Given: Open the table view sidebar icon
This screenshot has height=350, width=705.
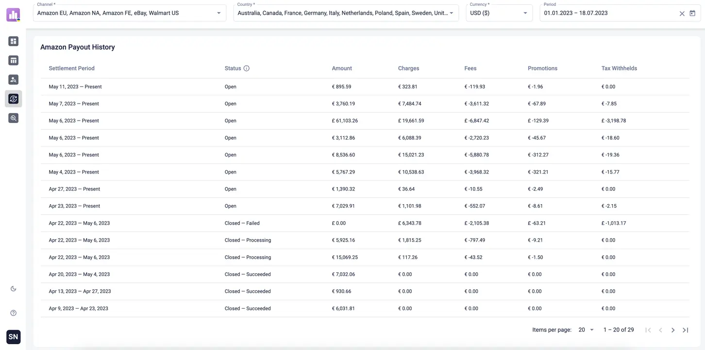Looking at the screenshot, I should (x=13, y=60).
